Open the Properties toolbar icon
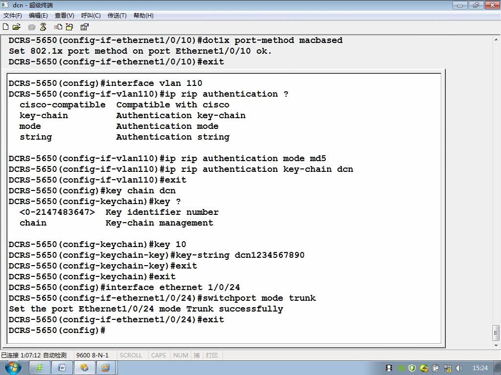501x375 pixels. coord(84,27)
